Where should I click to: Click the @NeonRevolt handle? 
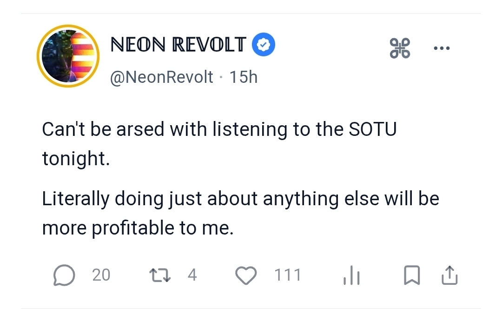pyautogui.click(x=161, y=77)
